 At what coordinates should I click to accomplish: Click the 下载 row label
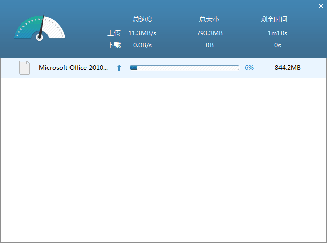[114, 45]
